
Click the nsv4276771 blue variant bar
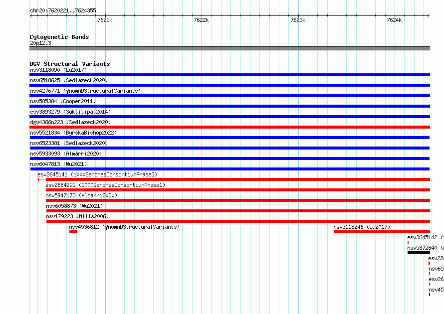(x=229, y=96)
